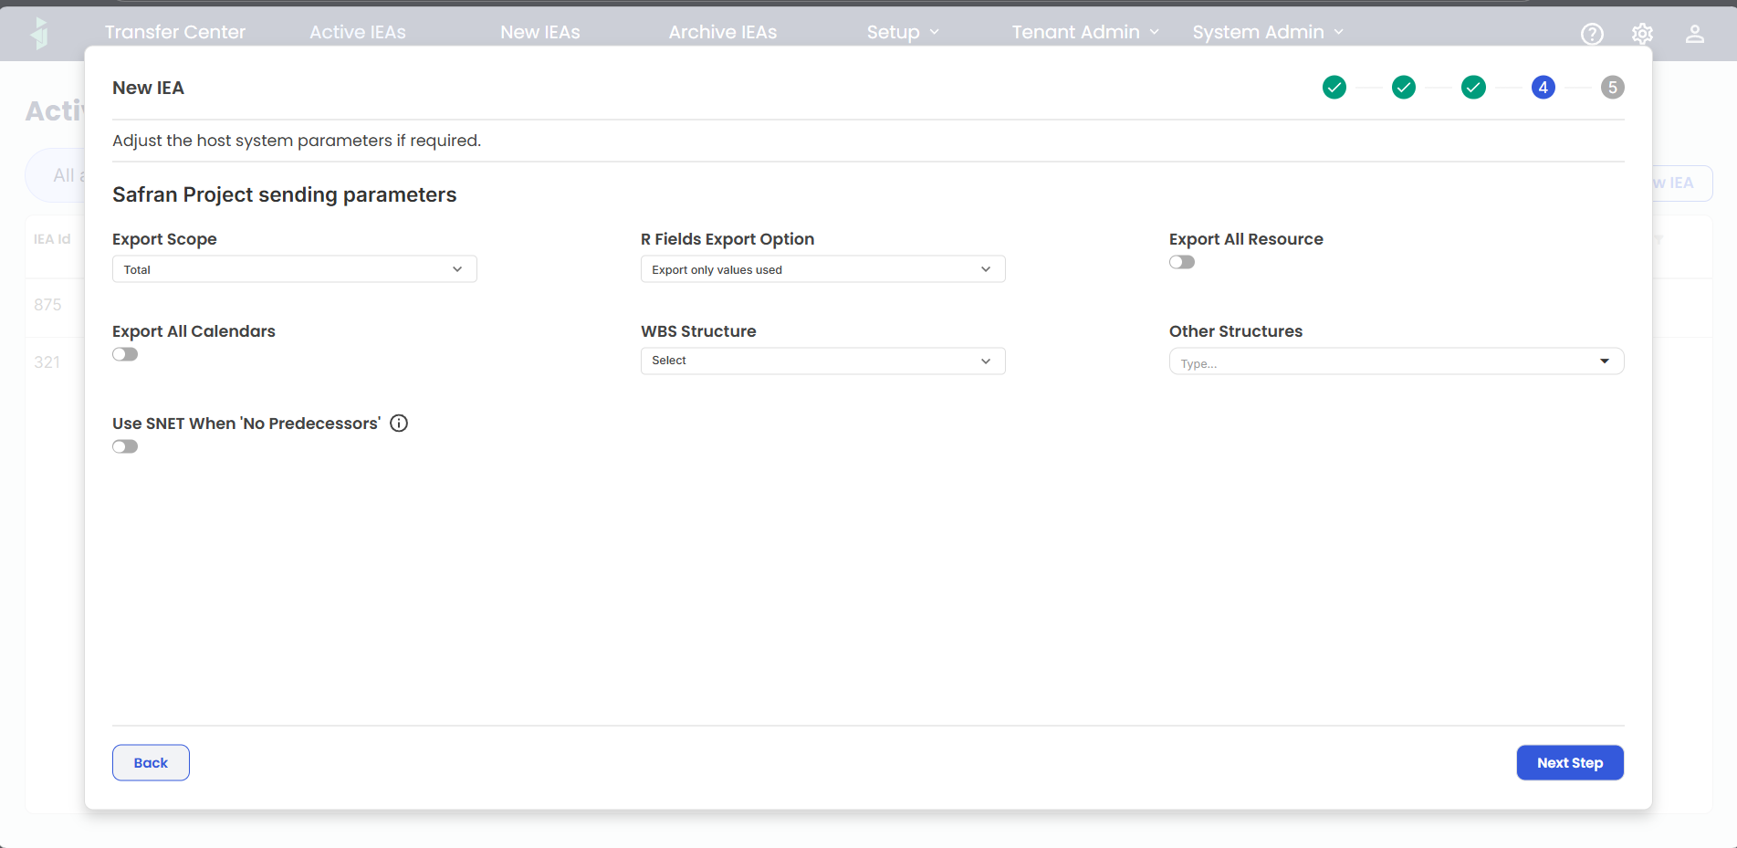Click the Back button
This screenshot has width=1737, height=848.
pyautogui.click(x=151, y=763)
